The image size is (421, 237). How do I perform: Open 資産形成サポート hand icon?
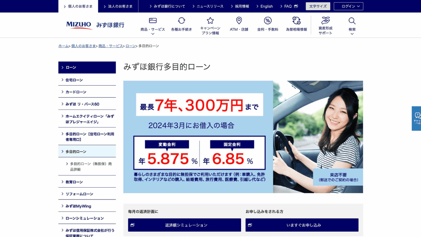(x=325, y=20)
